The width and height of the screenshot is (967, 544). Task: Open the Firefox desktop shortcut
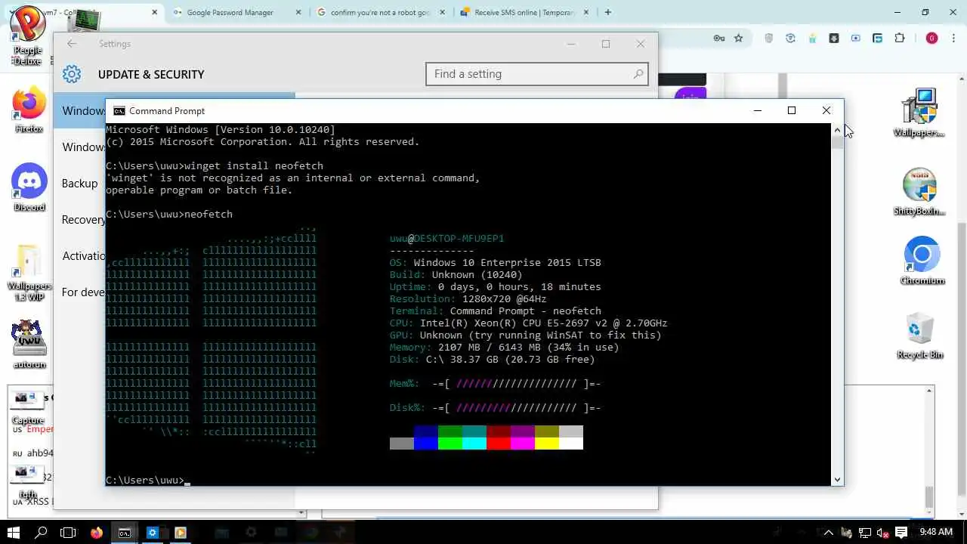(x=29, y=110)
